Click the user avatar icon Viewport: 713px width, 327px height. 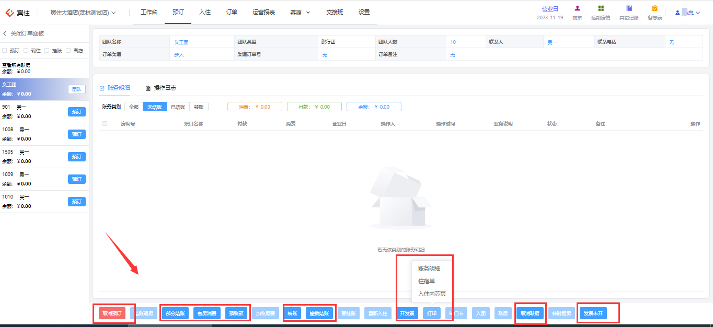pyautogui.click(x=677, y=13)
